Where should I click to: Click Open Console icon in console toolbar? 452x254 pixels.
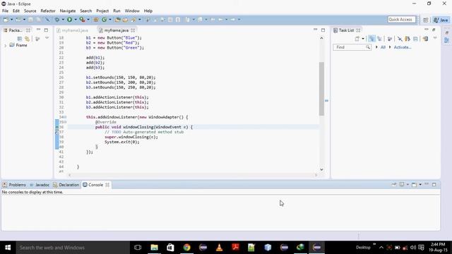(415, 185)
